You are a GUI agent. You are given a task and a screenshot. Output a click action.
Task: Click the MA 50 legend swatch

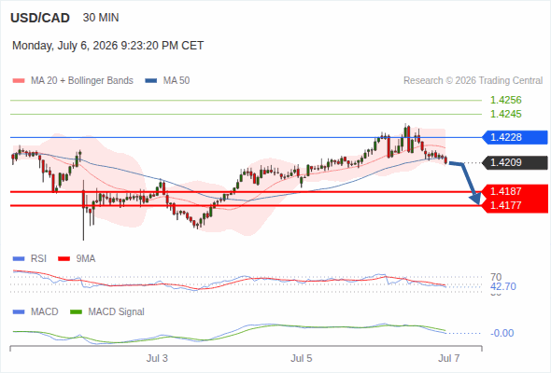151,81
